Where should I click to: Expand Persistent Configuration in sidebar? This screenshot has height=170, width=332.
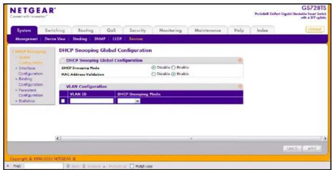pyautogui.click(x=30, y=93)
